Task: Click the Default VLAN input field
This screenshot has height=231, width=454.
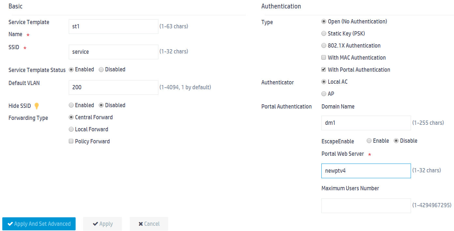Action: (x=113, y=87)
